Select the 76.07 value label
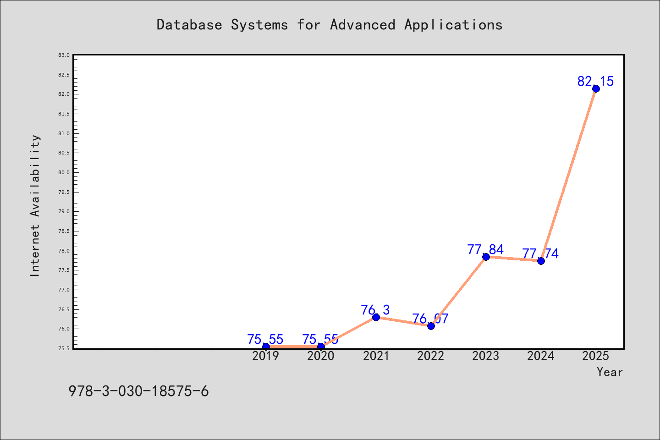Image resolution: width=660 pixels, height=440 pixels. 430,319
